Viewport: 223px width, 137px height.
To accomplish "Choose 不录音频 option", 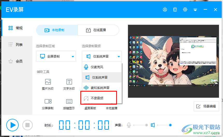I will click(102, 98).
